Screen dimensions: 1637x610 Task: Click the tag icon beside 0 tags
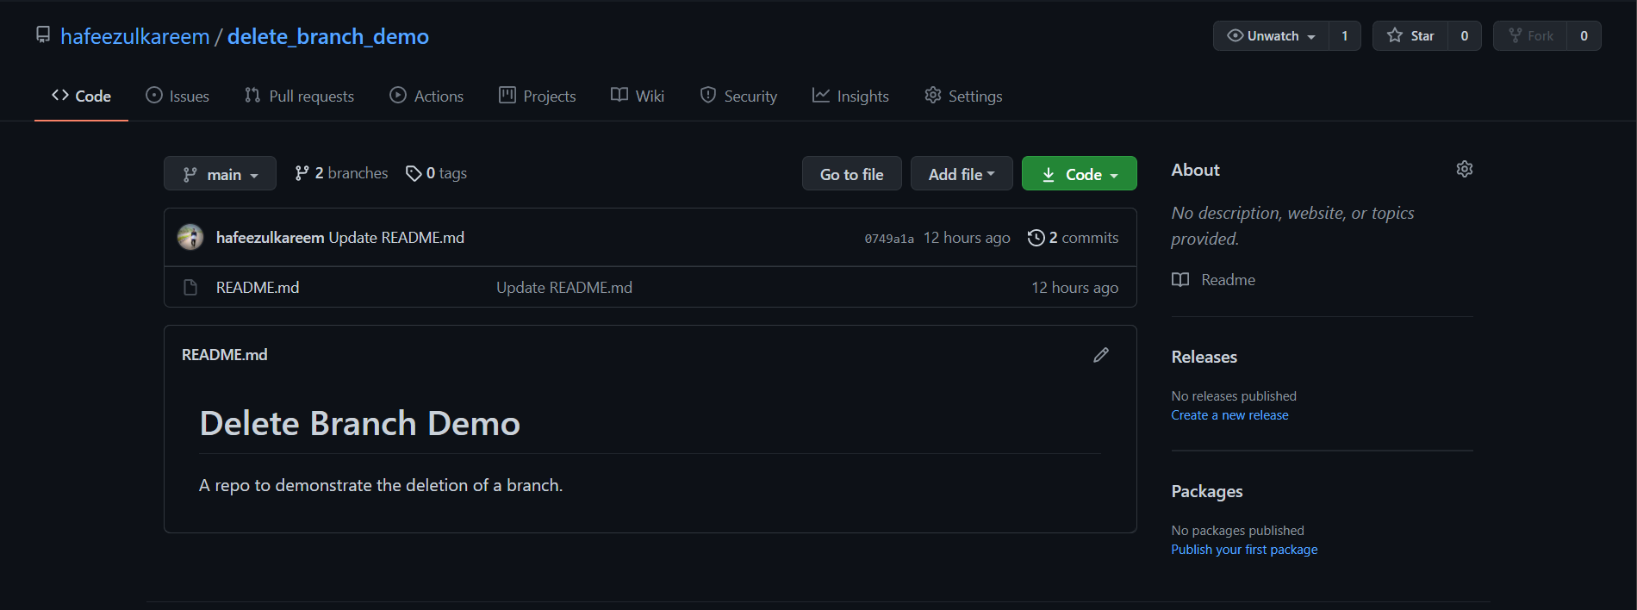click(x=414, y=173)
